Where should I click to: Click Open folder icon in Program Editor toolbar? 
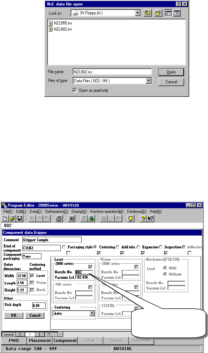[x=12, y=219]
